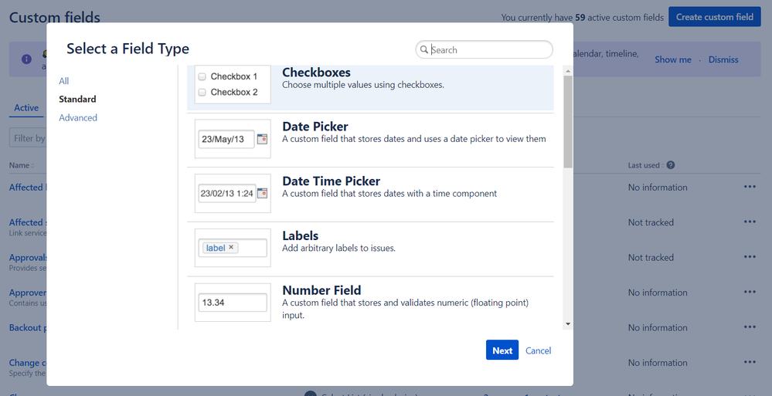Screen dimensions: 772x396
Task: Click the label chip preview
Action: tap(220, 248)
